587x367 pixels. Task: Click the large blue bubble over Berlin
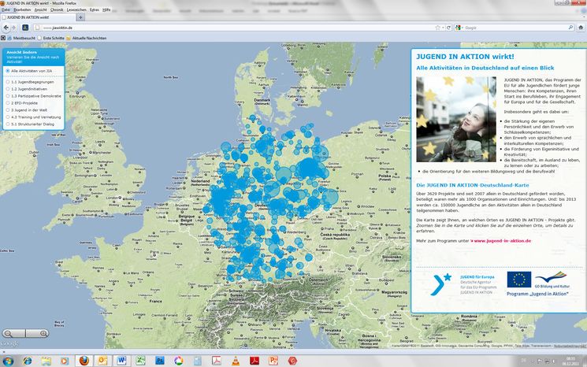point(309,169)
